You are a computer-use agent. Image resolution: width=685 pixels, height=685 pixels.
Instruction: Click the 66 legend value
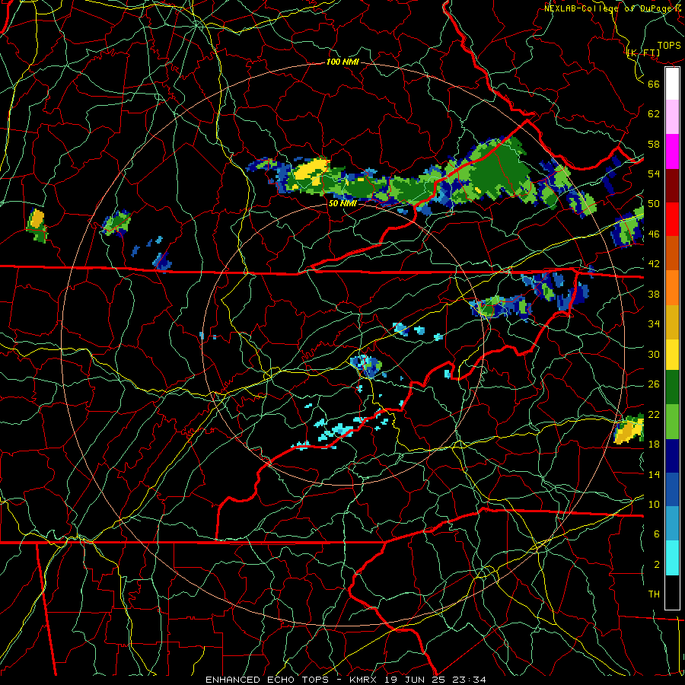click(x=654, y=84)
